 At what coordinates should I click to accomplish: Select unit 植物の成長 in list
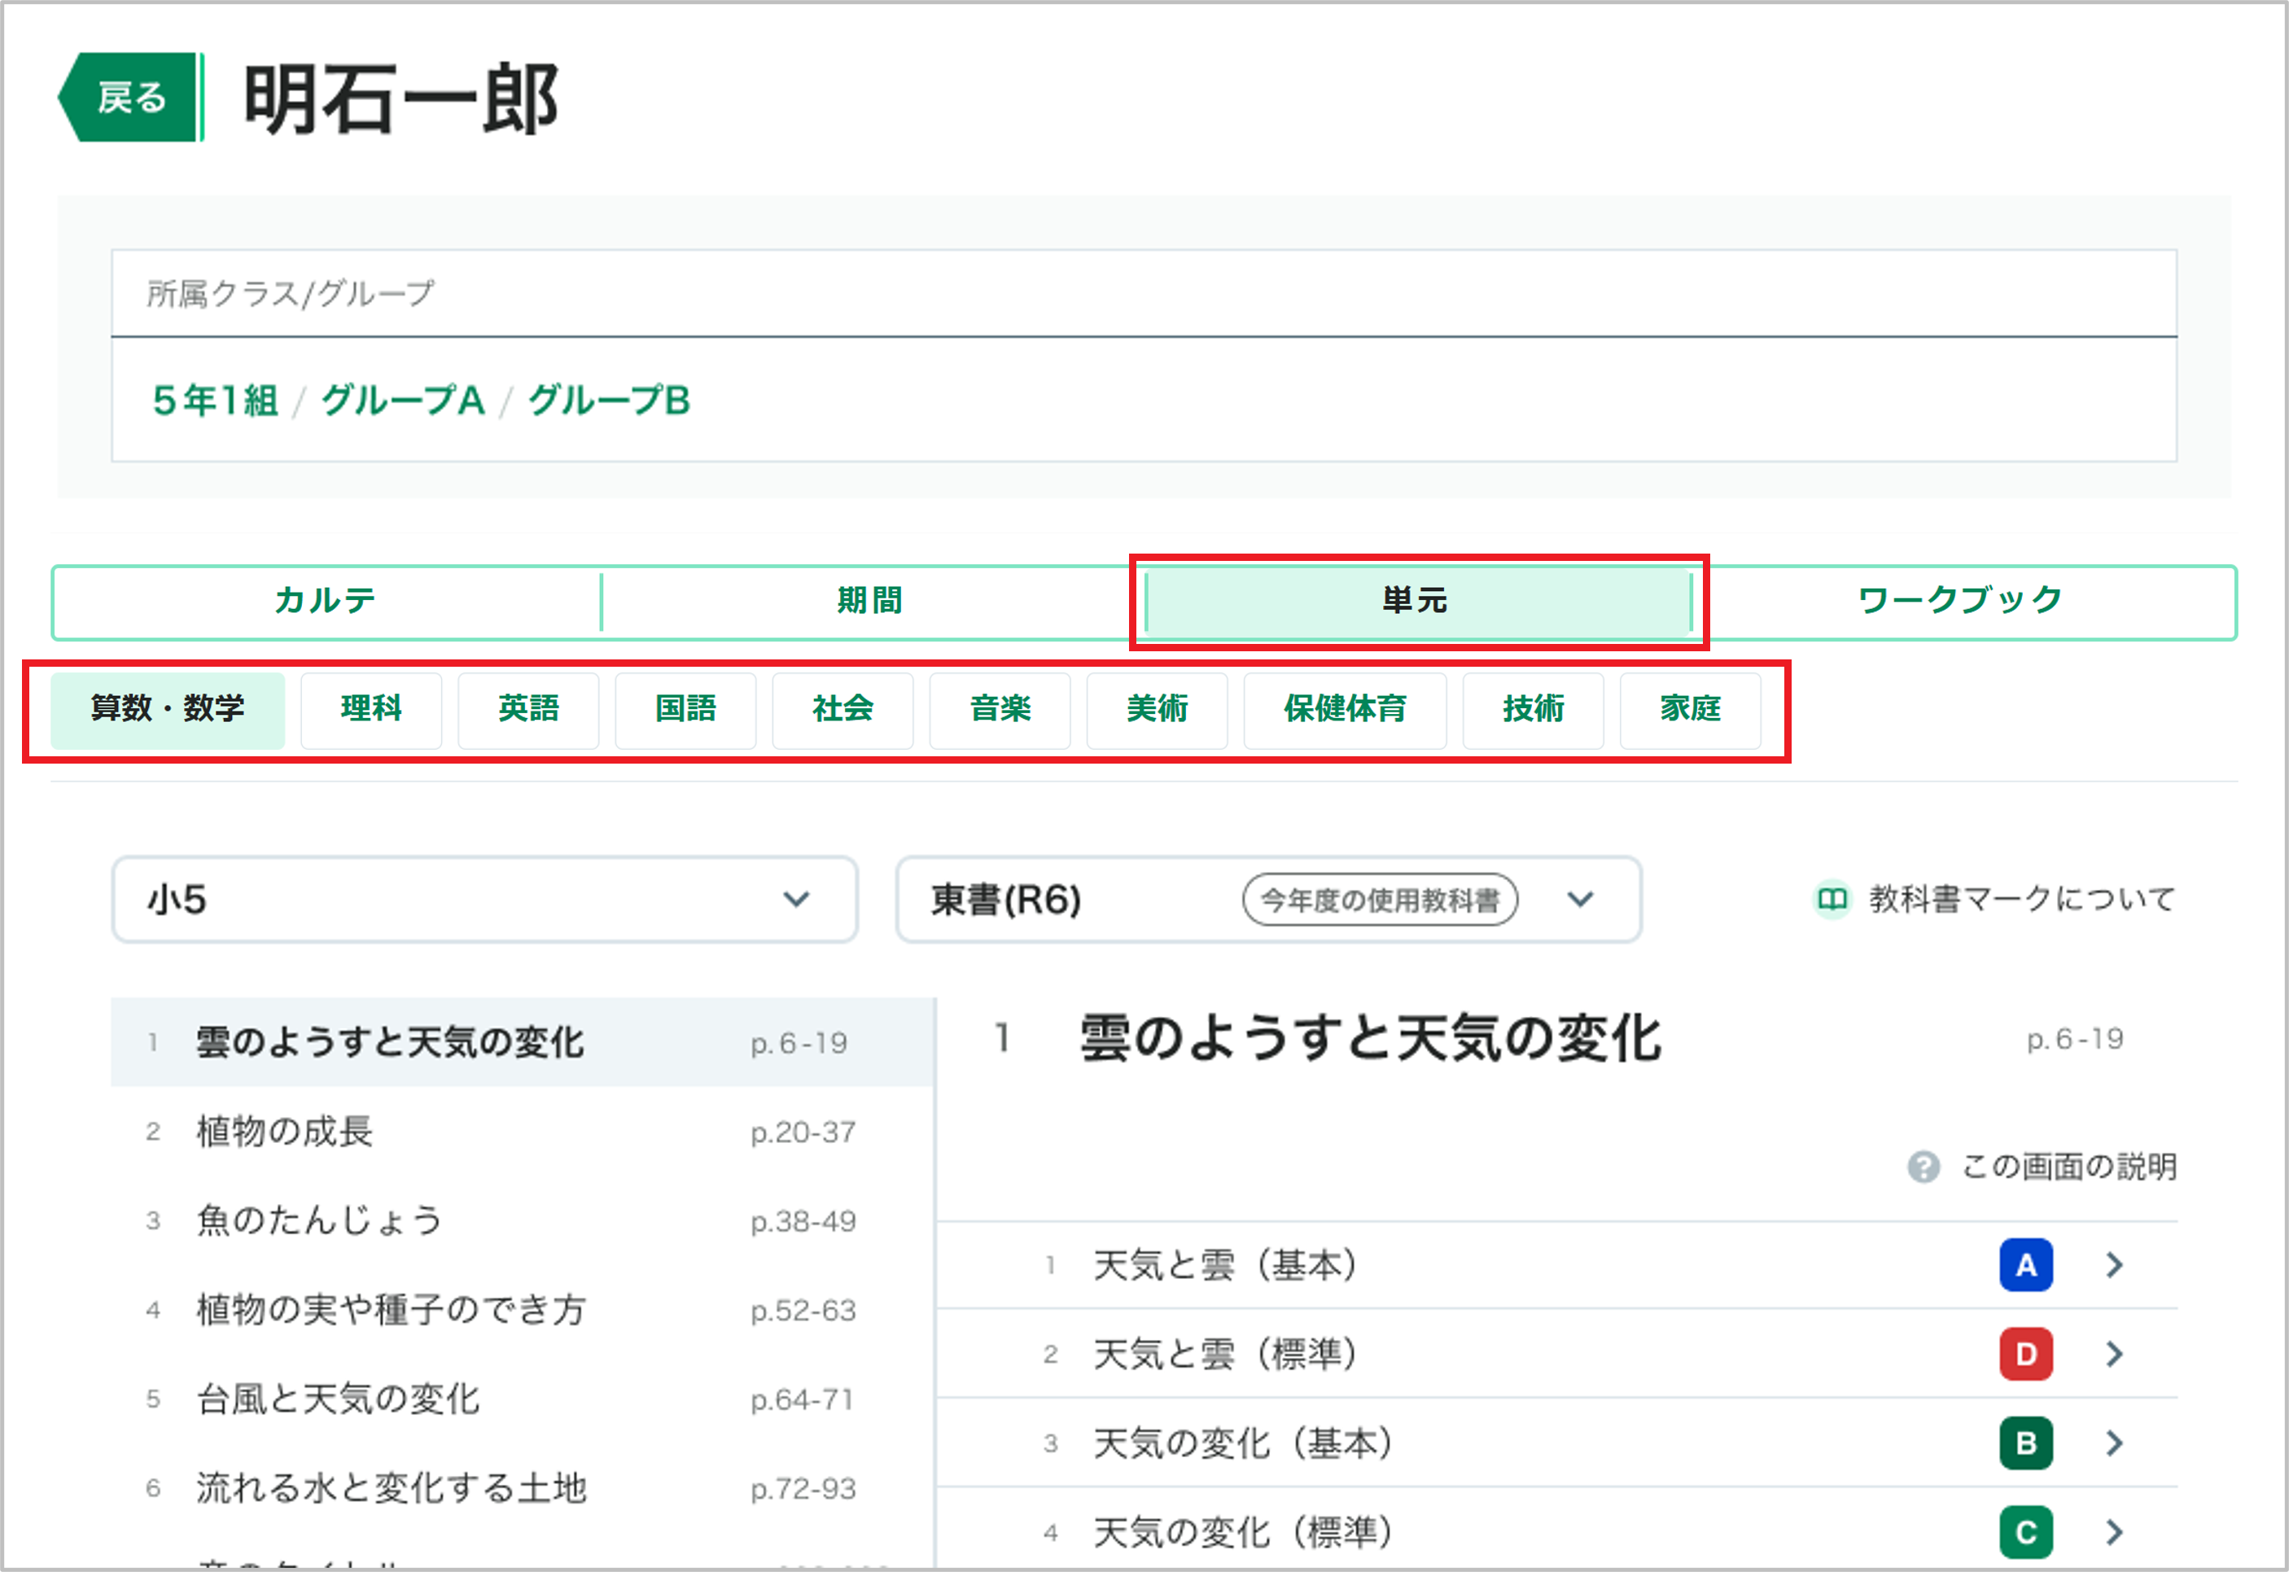point(523,1132)
